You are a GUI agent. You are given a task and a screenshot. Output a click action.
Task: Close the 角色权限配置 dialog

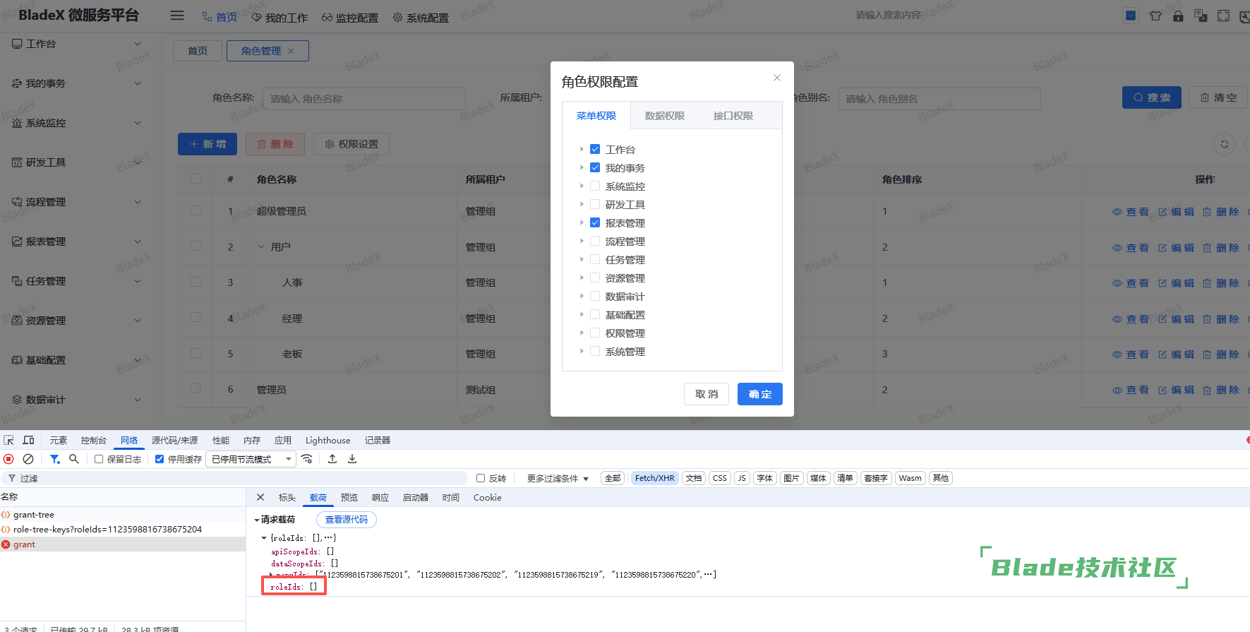coord(777,78)
